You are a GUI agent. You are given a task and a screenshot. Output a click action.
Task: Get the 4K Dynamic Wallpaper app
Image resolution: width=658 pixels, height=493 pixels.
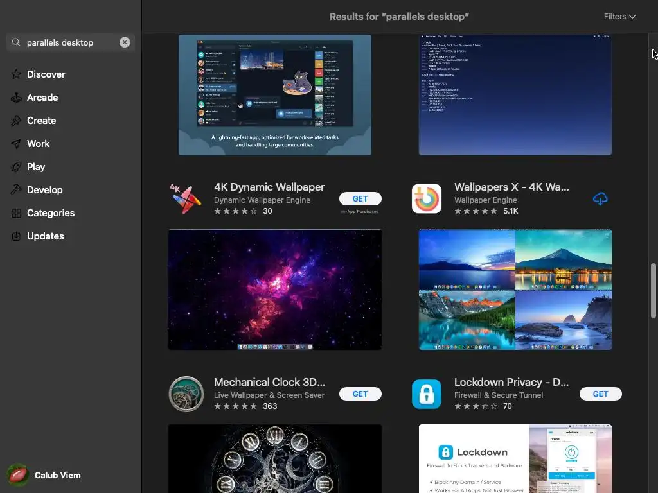pos(360,199)
